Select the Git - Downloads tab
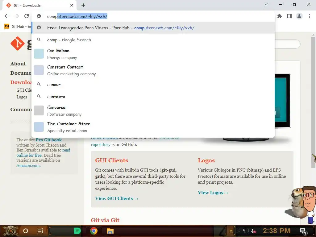 [x=39, y=6]
